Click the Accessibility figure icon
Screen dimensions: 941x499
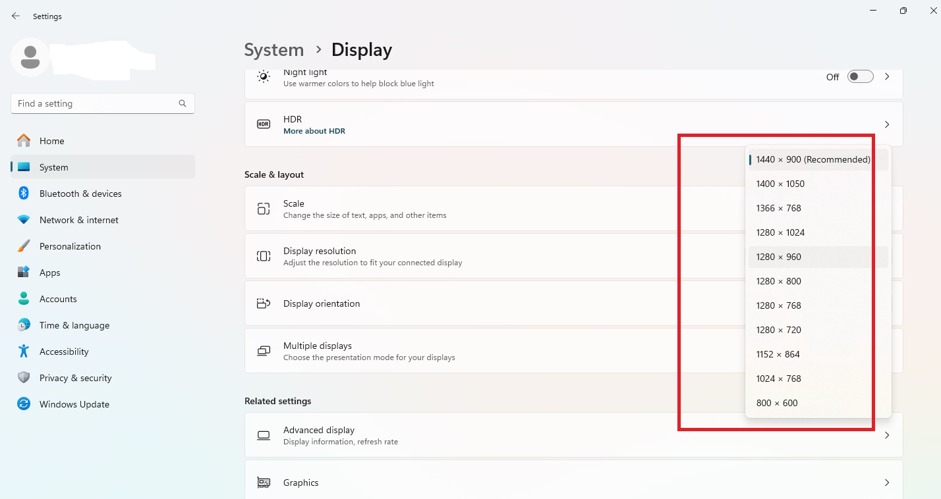coord(24,352)
